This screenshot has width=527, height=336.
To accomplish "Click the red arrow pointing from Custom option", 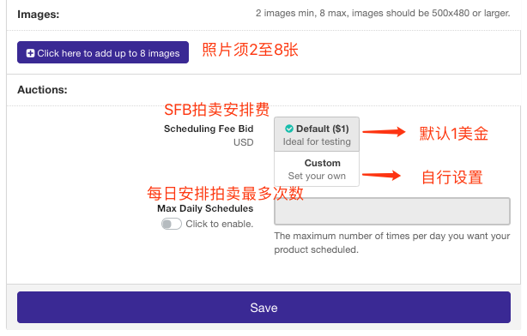I will point(381,175).
